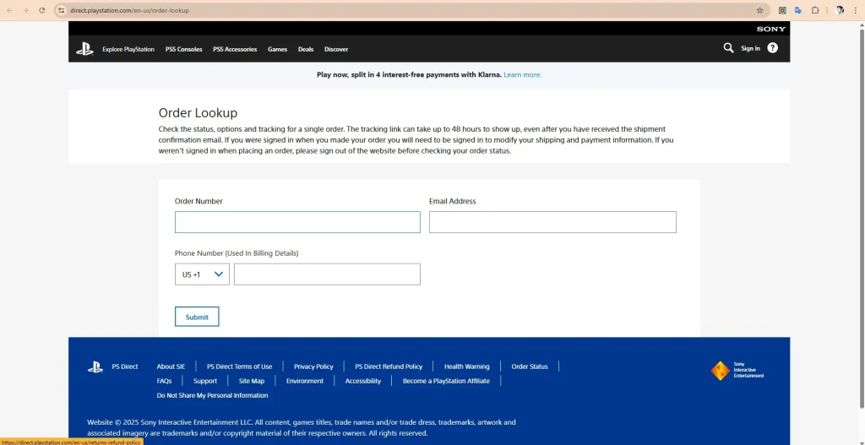
Task: Open the search magnifier icon
Action: tap(728, 48)
